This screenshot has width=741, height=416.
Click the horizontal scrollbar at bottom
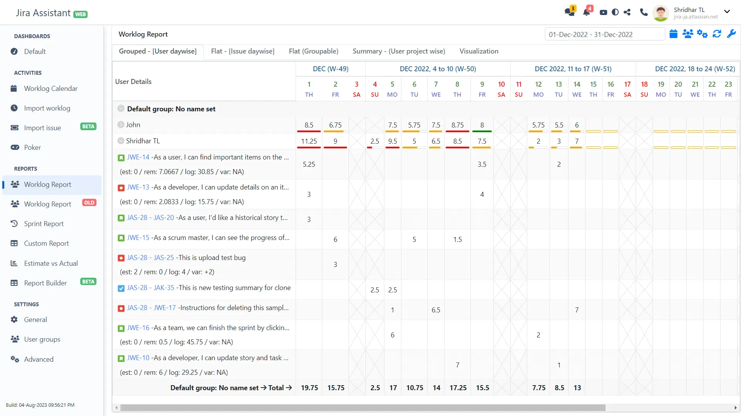(x=363, y=408)
